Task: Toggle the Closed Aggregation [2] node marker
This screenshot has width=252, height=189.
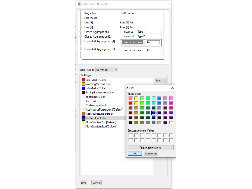Action: (x=81, y=36)
